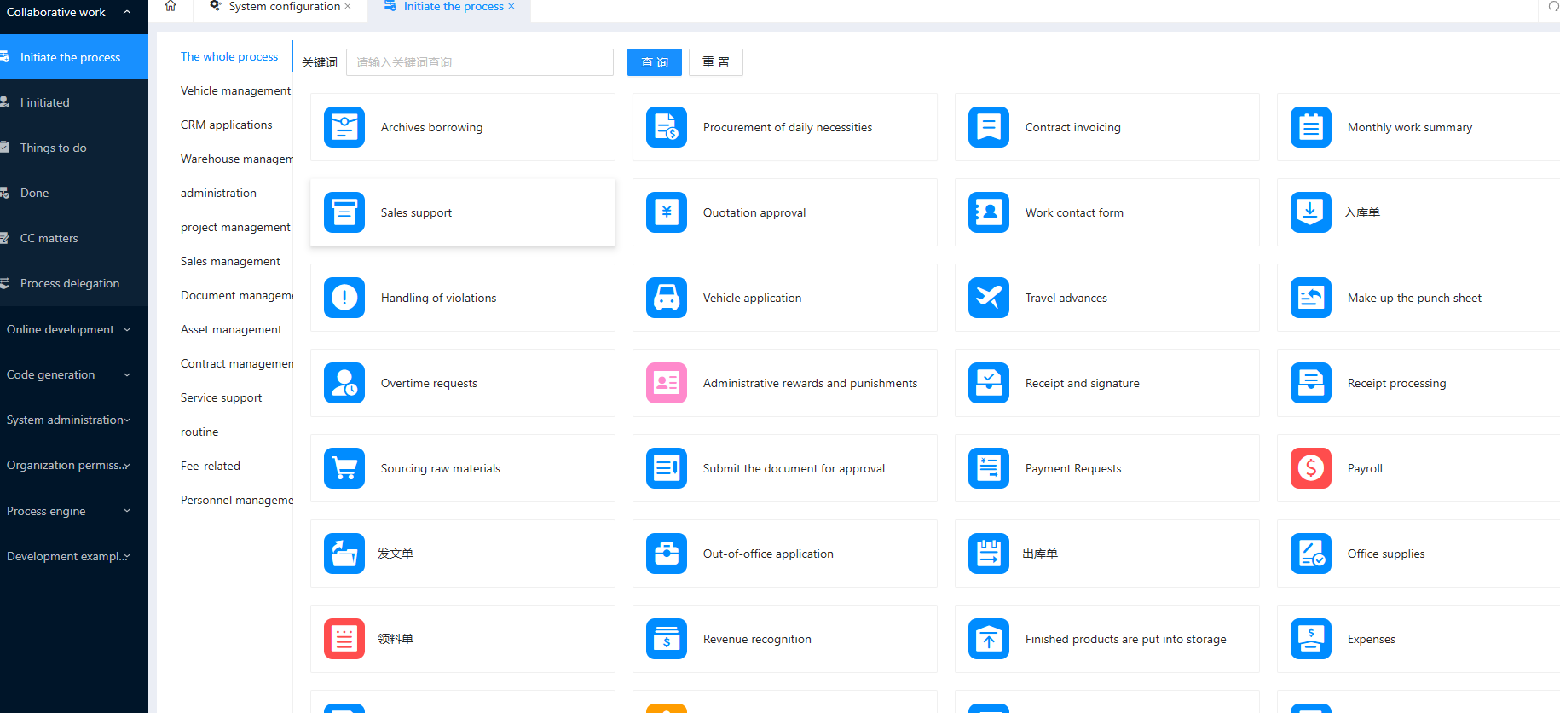
Task: Collapse the Collaborative work menu
Action: point(74,12)
